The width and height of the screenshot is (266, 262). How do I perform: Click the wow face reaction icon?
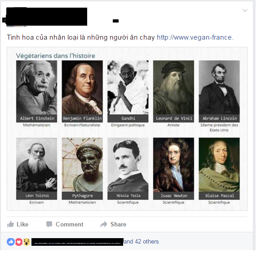point(27,242)
